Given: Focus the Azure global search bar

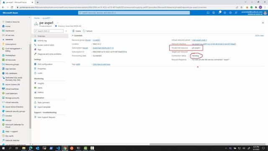Looking at the screenshot, I should (134, 13).
